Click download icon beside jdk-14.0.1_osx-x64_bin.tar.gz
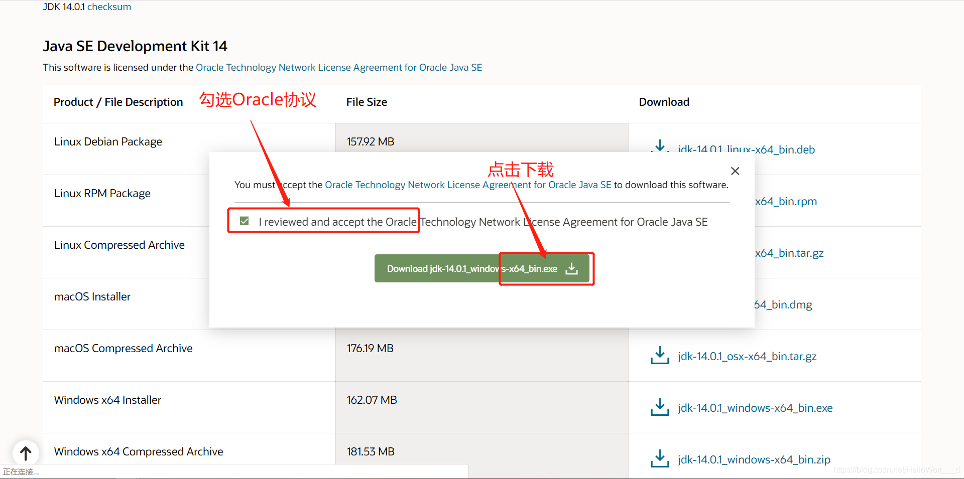 tap(660, 355)
